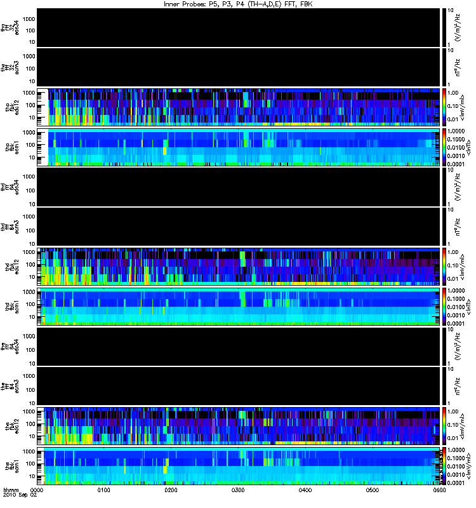Image resolution: width=476 pixels, height=508 pixels.
Task: Click the black color bar beside thd fff scm3
Action: (444, 227)
